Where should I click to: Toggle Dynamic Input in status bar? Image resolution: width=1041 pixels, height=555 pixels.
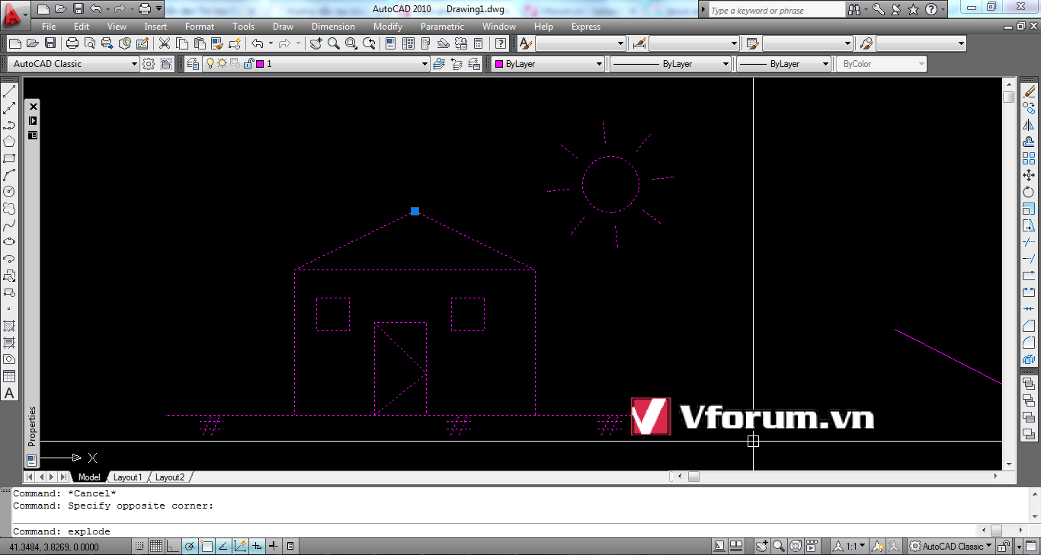coord(257,546)
